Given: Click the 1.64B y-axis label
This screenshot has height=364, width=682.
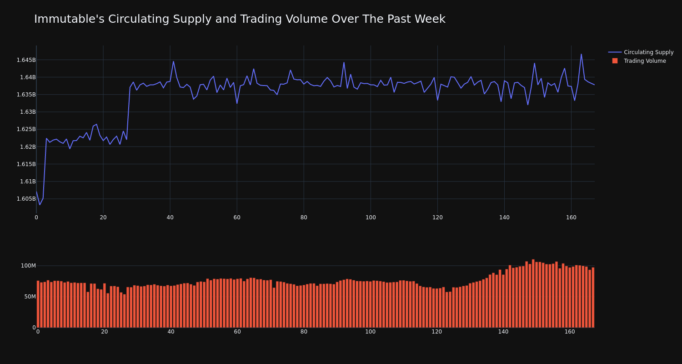Looking at the screenshot, I should tap(28, 77).
